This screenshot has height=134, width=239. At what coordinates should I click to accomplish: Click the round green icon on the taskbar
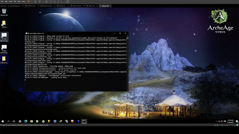43,121
